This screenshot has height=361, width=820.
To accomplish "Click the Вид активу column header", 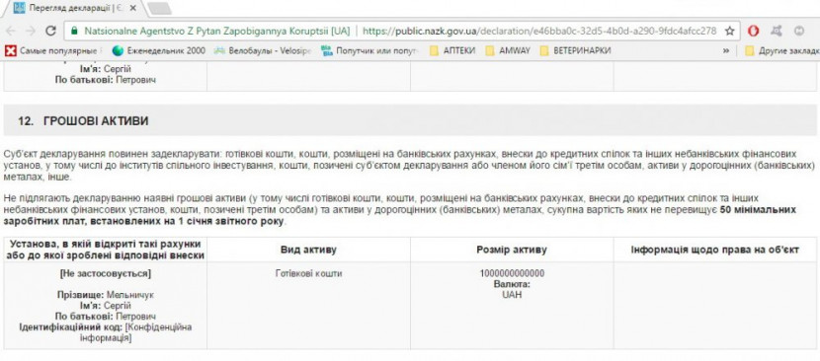I will (308, 250).
